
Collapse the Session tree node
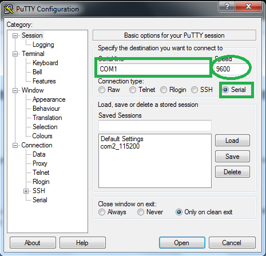click(15, 35)
